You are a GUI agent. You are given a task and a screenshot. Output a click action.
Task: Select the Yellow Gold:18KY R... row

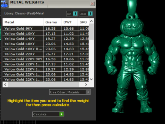click(x=46, y=49)
